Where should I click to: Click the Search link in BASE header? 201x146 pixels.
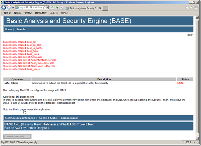20,29
